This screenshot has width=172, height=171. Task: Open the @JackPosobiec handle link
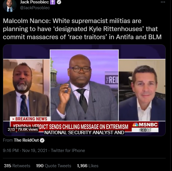click(x=35, y=8)
